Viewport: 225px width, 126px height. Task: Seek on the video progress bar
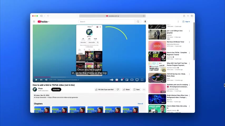pos(89,77)
